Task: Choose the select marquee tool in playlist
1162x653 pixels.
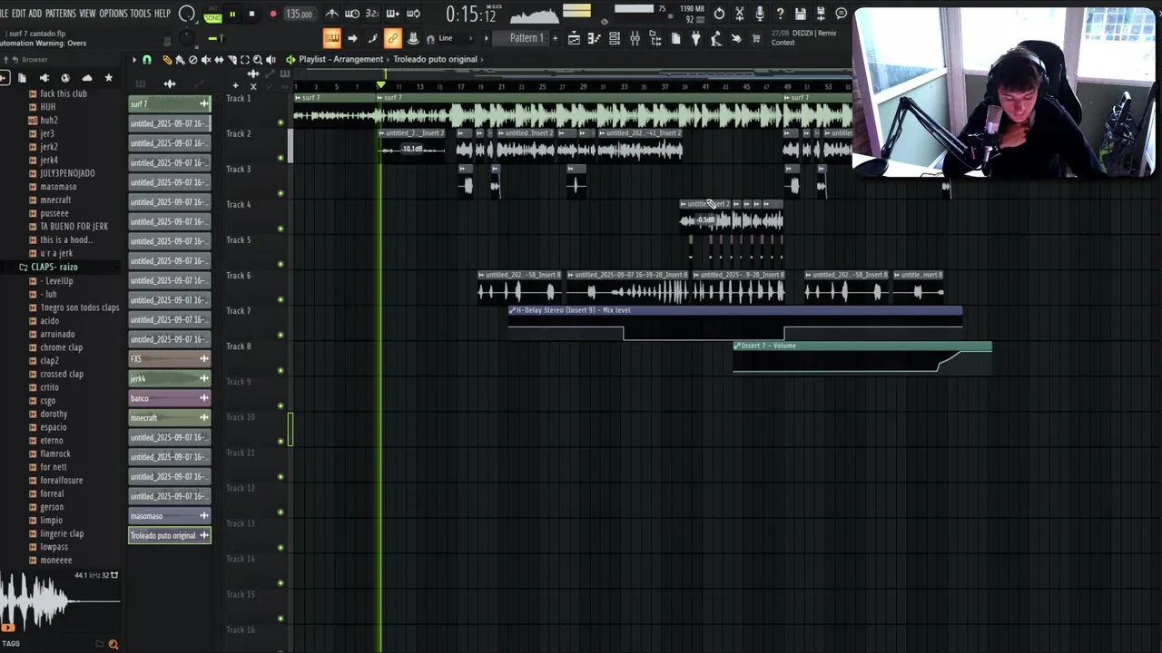Action: tap(245, 60)
